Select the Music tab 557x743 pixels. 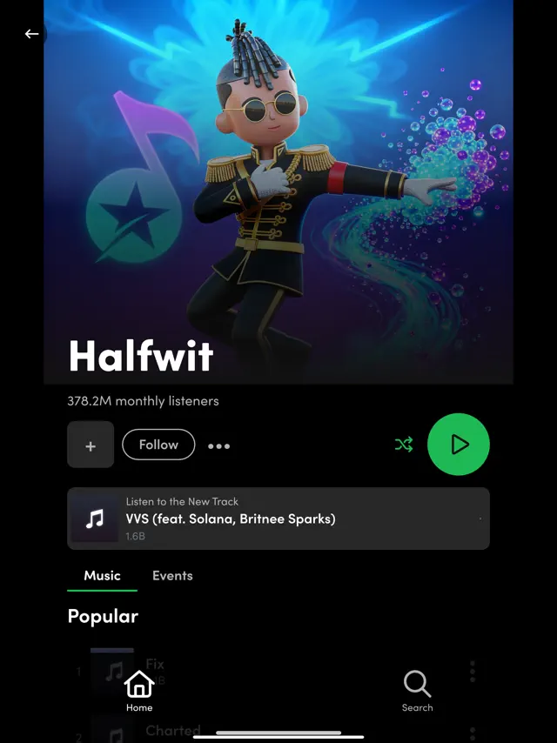coord(103,576)
